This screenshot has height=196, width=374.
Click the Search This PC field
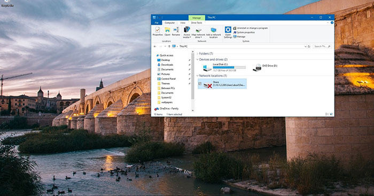[322, 47]
